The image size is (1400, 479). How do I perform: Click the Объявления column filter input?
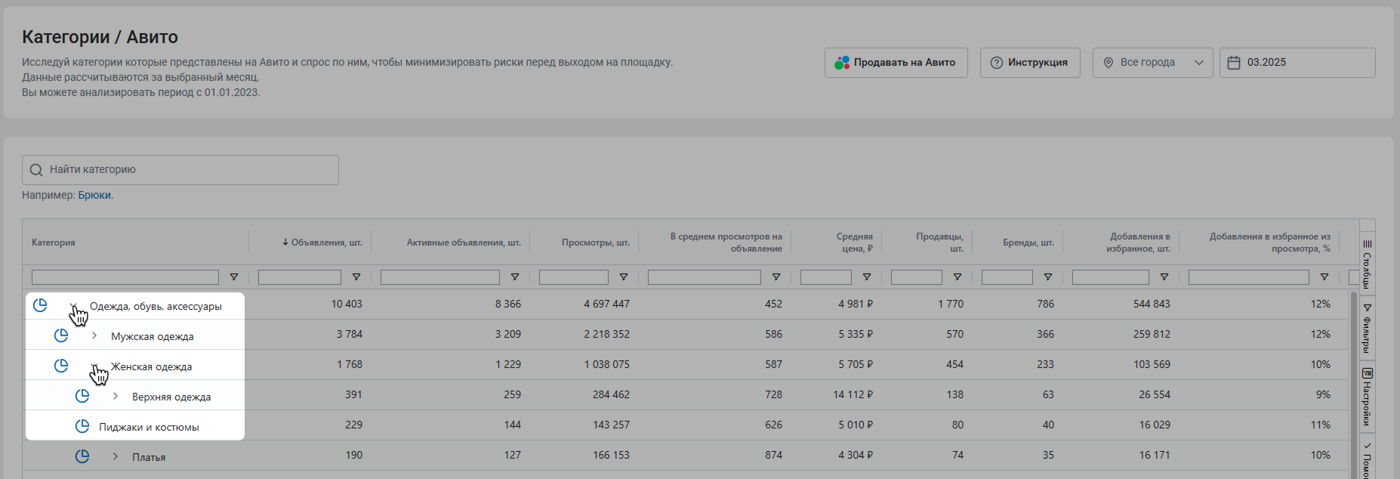(x=300, y=277)
